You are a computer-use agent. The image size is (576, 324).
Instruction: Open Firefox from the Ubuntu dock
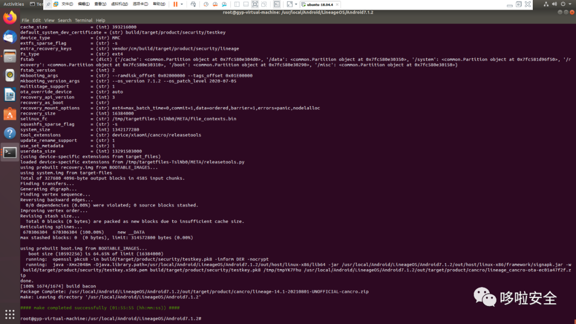tap(10, 18)
